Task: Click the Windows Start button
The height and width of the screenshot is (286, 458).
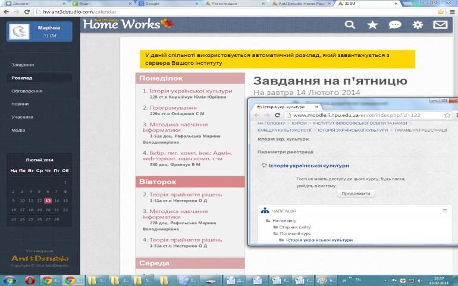Action: point(10,279)
